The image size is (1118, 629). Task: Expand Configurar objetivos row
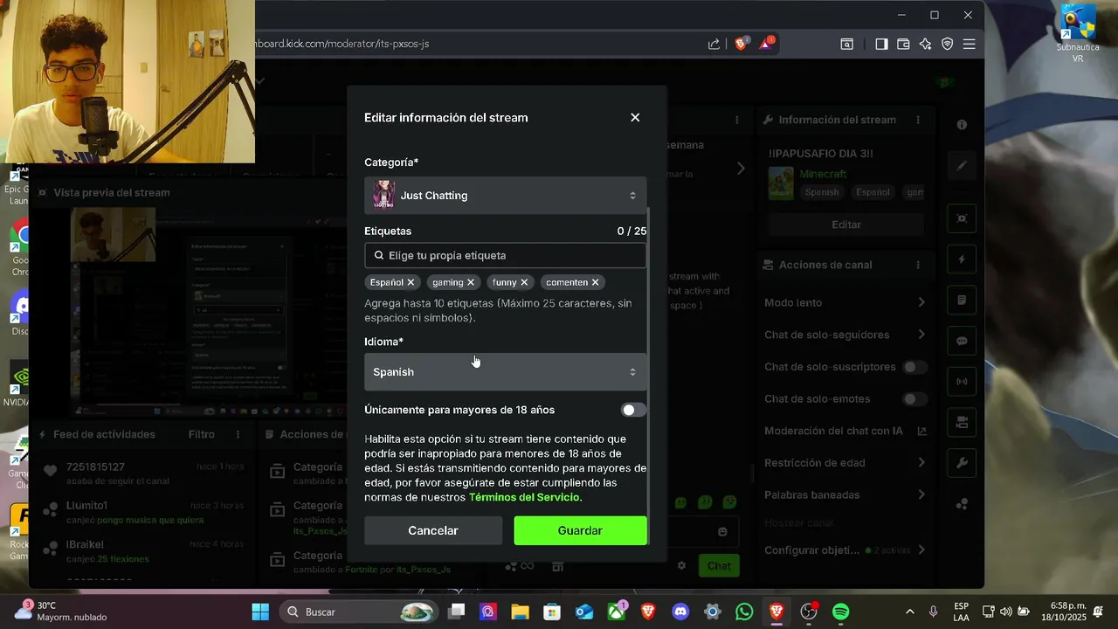[845, 550]
